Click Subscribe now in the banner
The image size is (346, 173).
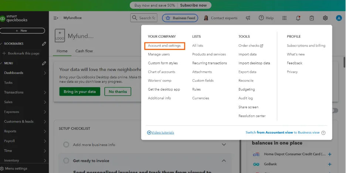tap(193, 5)
